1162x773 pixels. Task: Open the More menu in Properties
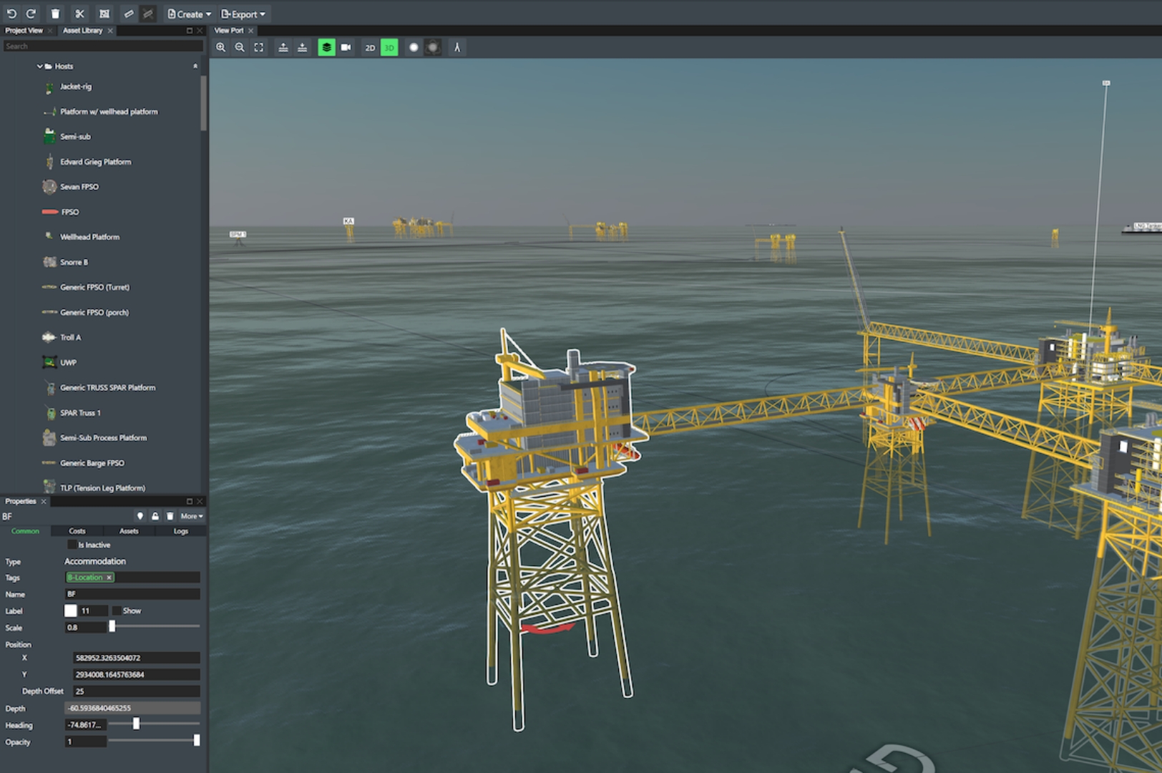point(191,516)
